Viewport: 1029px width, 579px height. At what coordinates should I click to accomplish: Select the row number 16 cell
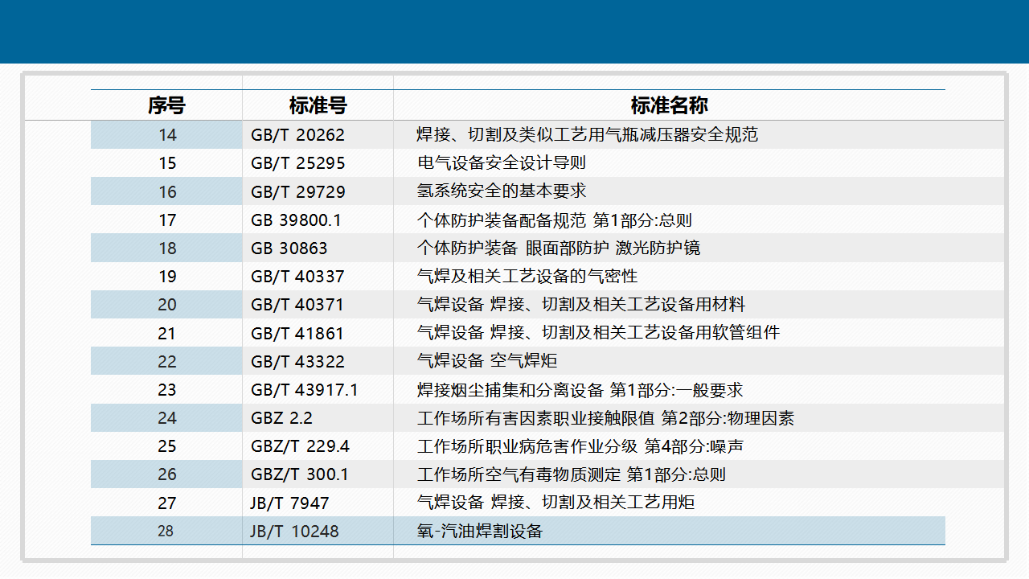point(166,191)
